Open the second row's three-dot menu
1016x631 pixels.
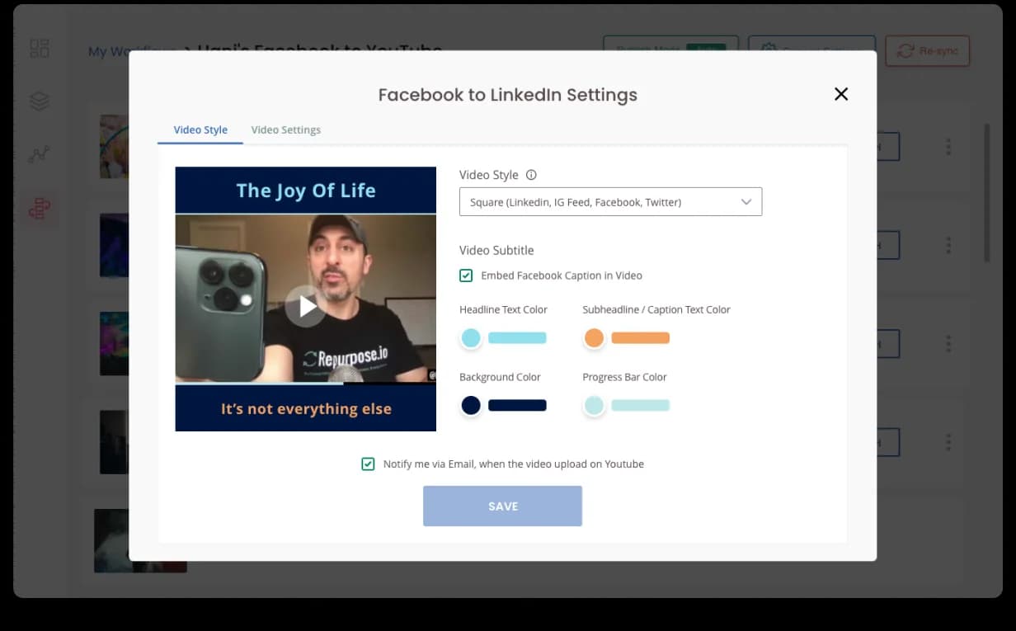(948, 245)
